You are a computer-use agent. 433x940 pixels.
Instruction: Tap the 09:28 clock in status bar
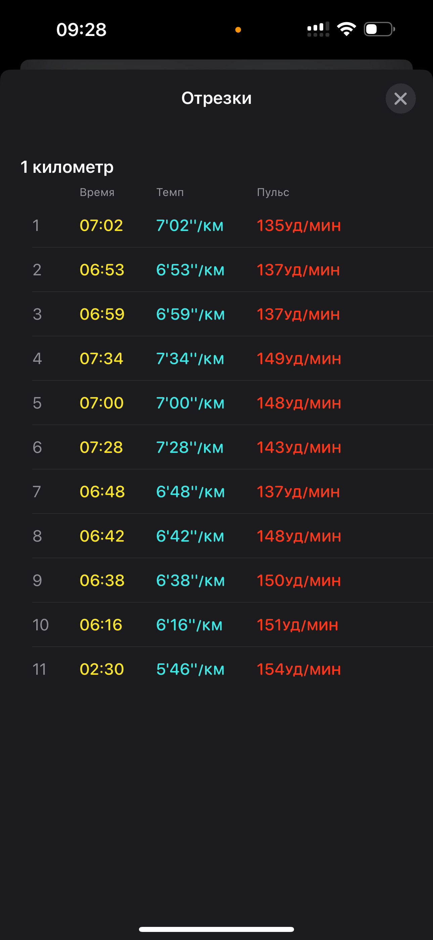point(81,30)
